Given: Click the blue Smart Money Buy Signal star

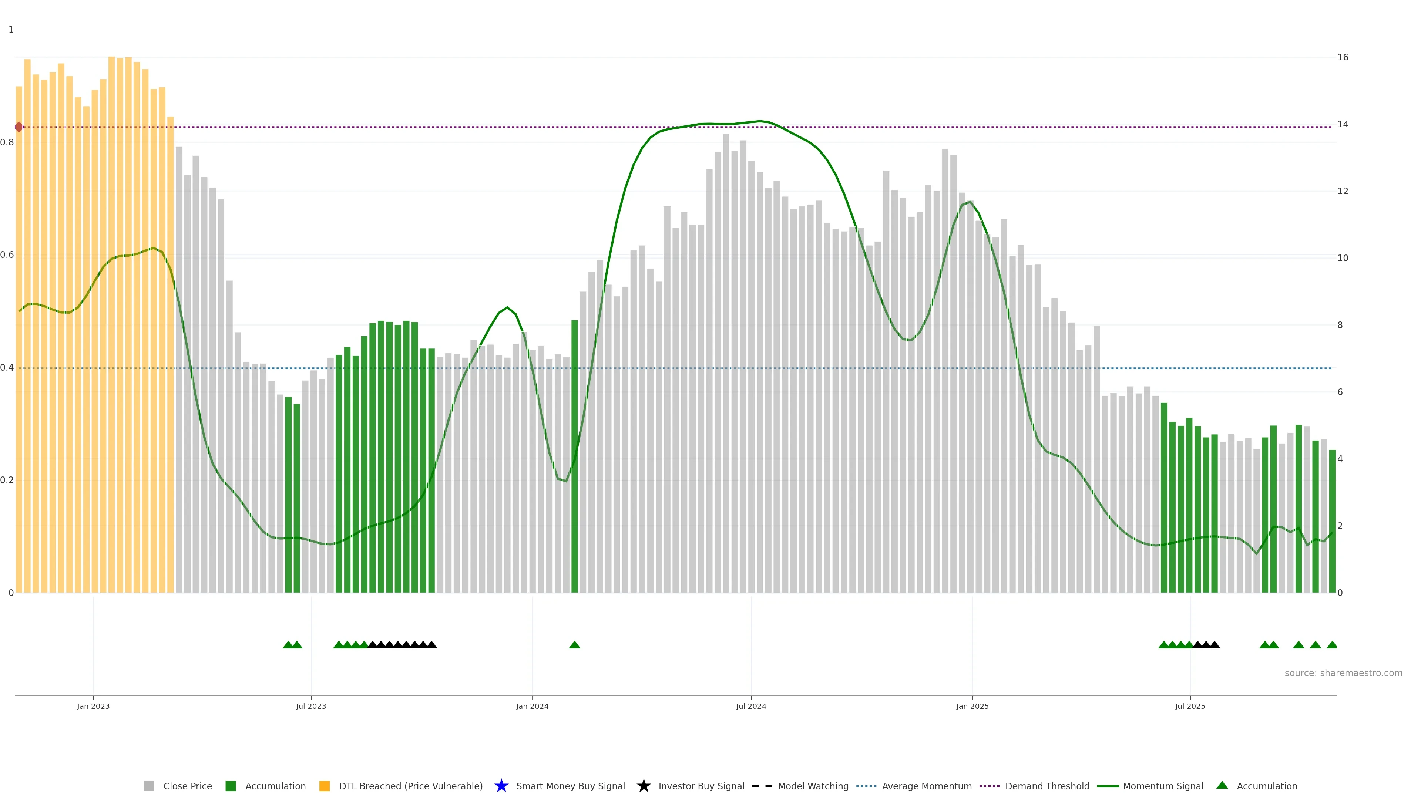Looking at the screenshot, I should coord(501,786).
